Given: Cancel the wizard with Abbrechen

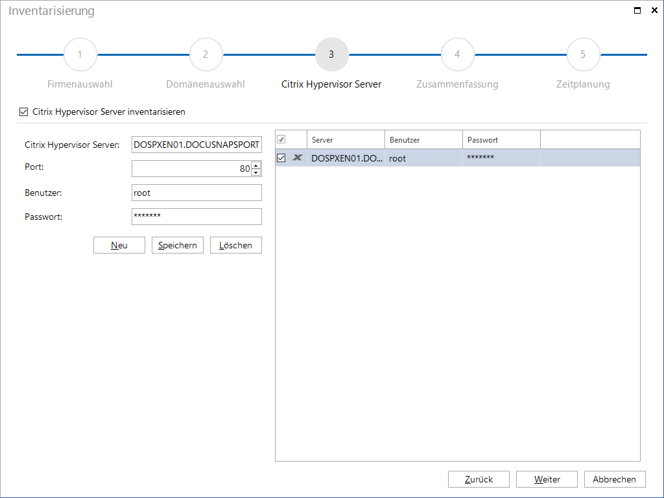Looking at the screenshot, I should (x=615, y=479).
